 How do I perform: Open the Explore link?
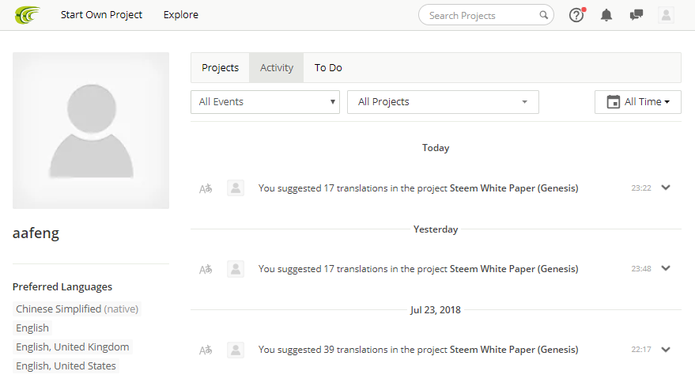[181, 14]
